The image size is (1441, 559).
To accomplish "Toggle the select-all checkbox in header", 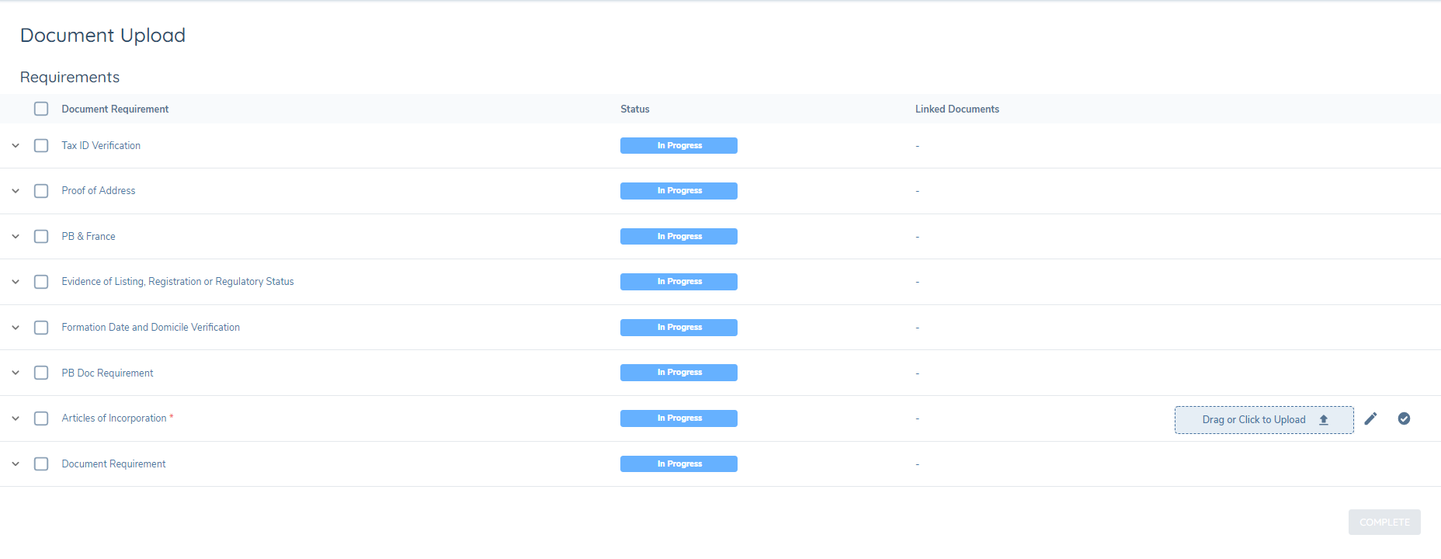I will point(41,109).
